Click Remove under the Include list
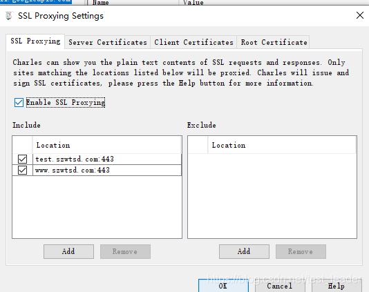 pos(125,251)
